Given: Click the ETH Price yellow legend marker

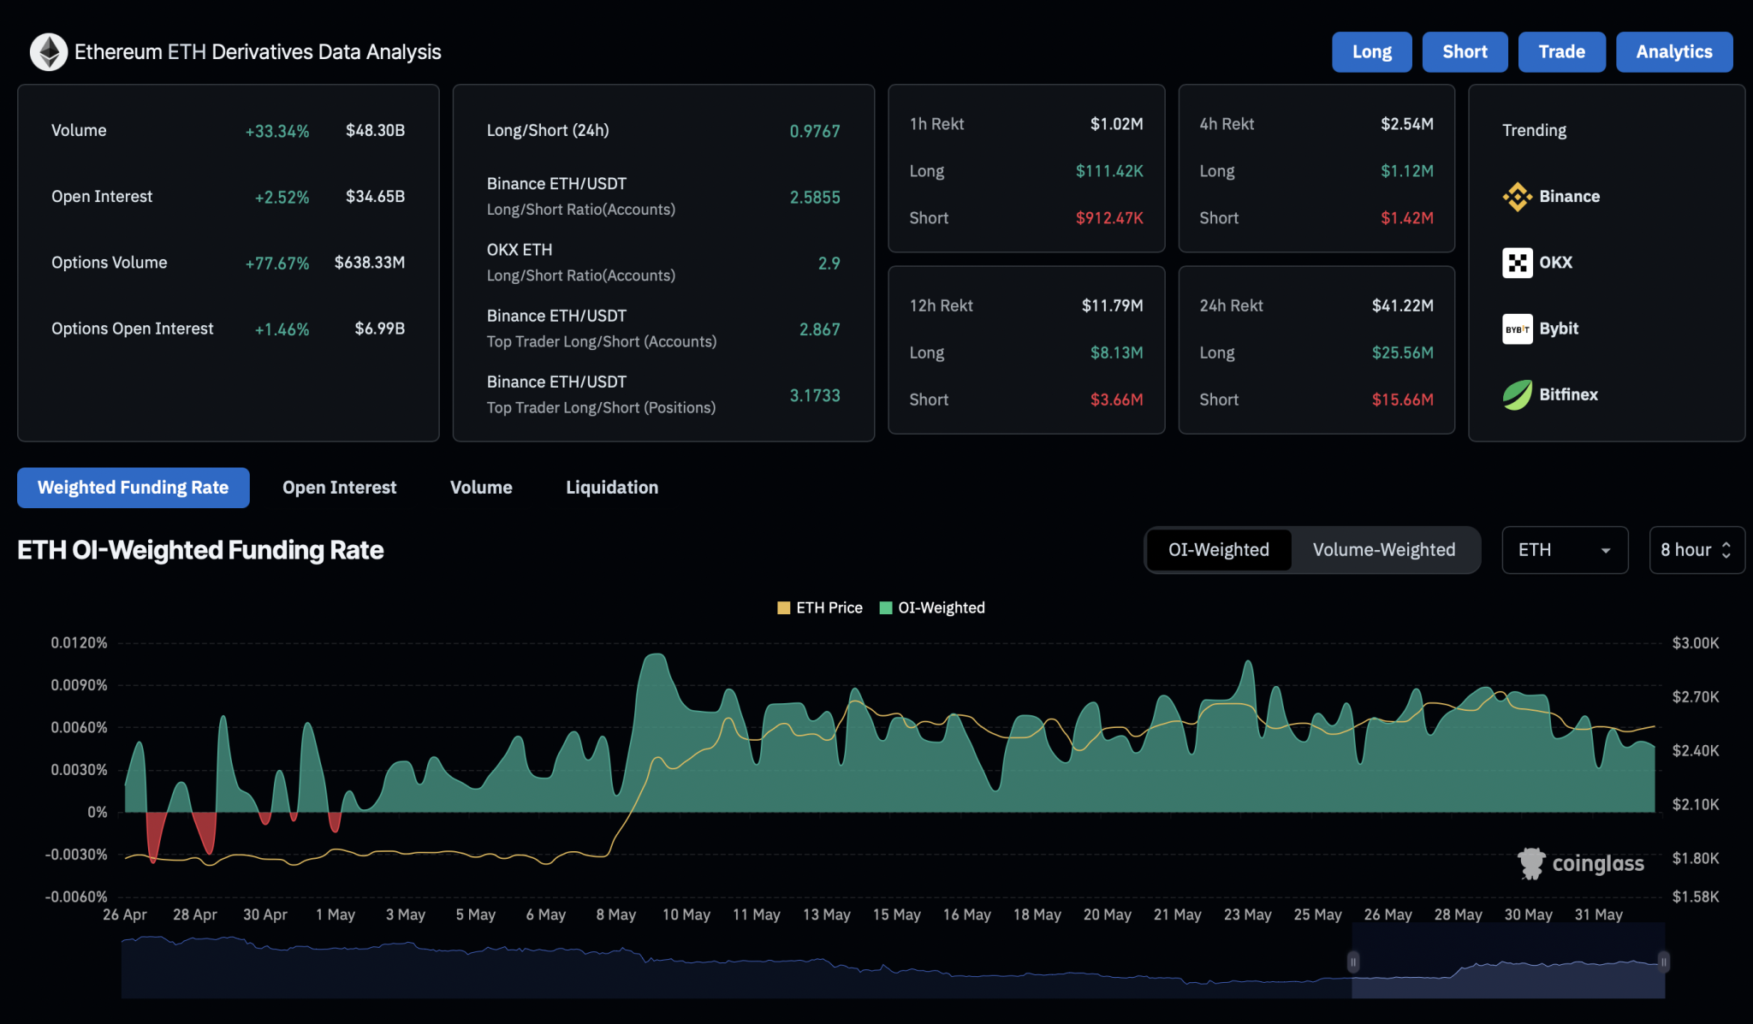Looking at the screenshot, I should click(784, 607).
